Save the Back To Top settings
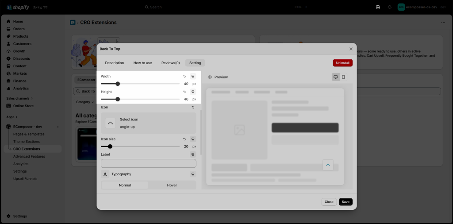 (346, 202)
